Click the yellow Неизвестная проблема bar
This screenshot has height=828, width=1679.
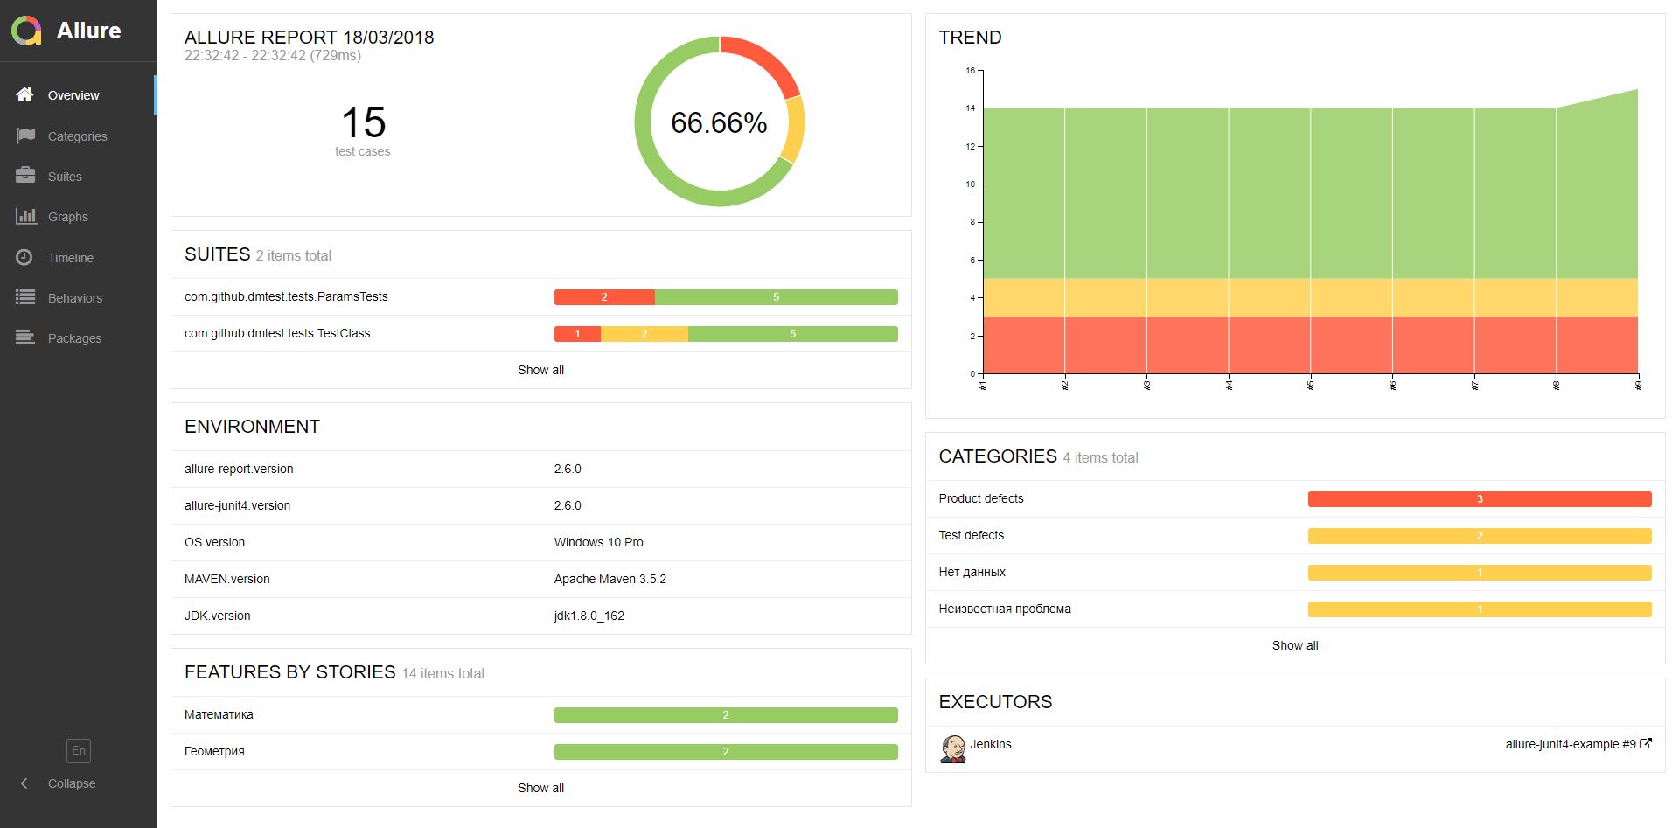(x=1480, y=609)
